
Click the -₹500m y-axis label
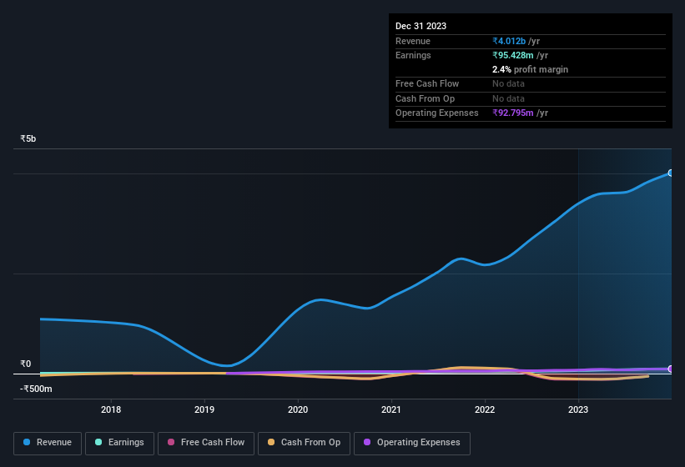[x=36, y=389]
